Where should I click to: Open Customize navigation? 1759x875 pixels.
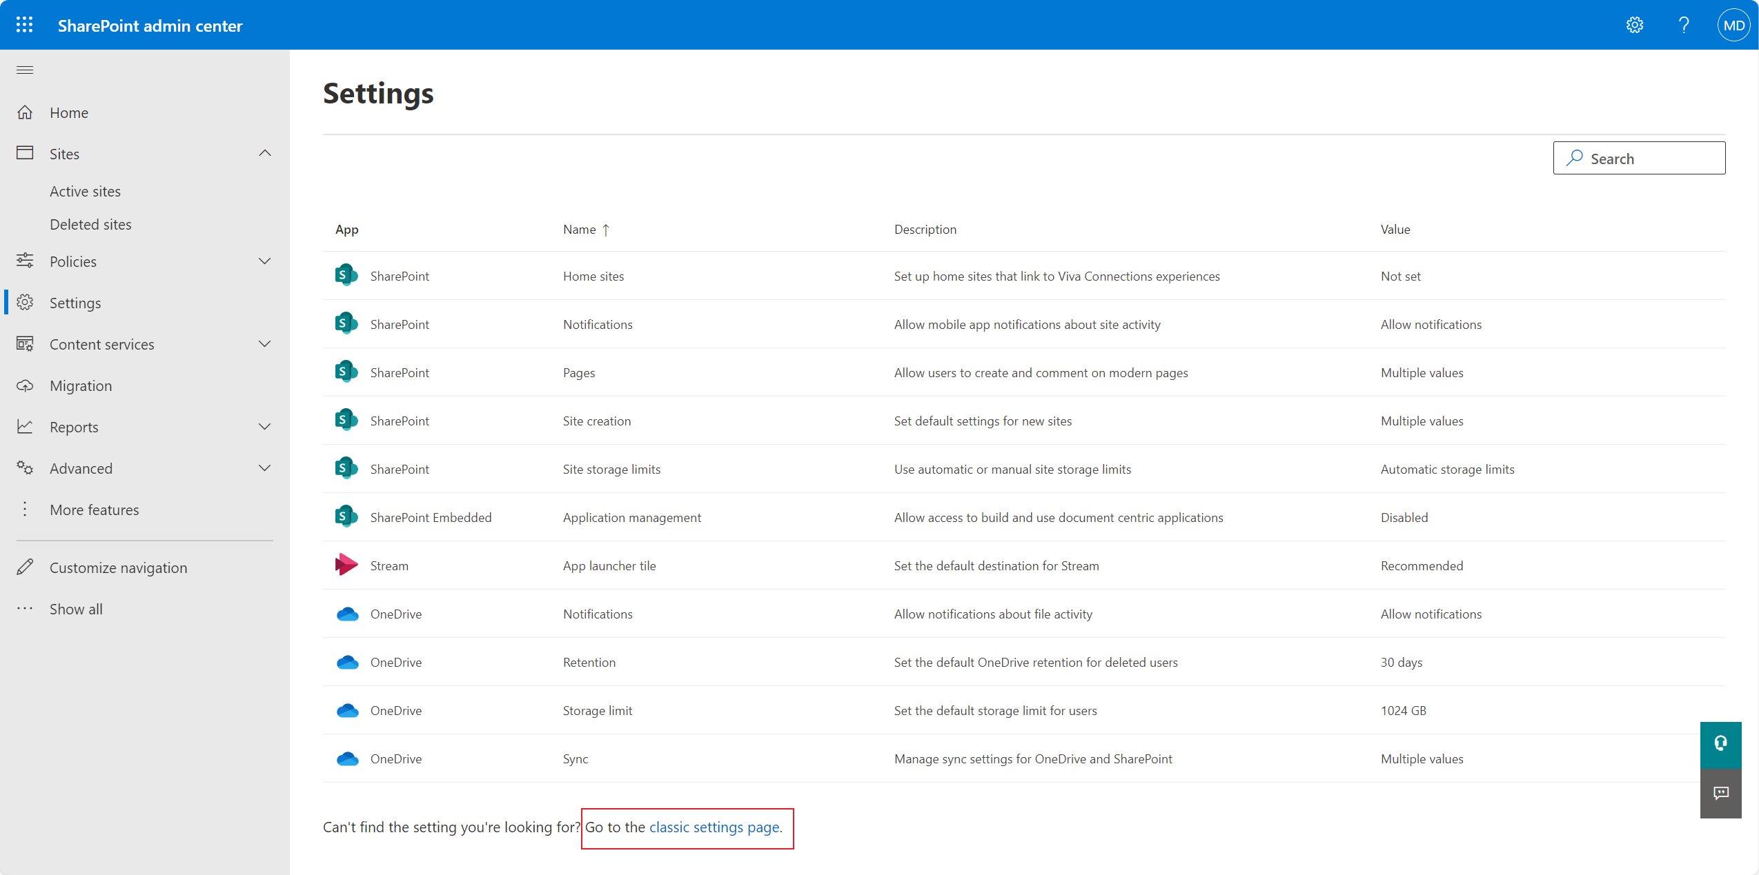click(x=119, y=567)
